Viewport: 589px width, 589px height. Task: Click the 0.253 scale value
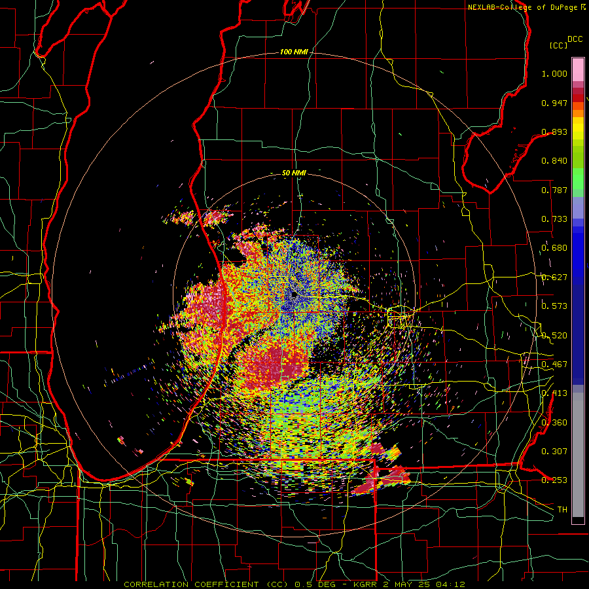pyautogui.click(x=554, y=480)
